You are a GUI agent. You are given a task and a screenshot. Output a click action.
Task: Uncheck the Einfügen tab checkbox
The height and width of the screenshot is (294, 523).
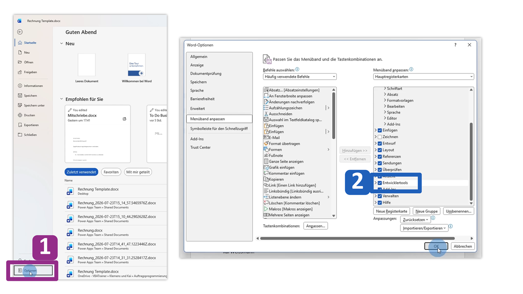380,130
